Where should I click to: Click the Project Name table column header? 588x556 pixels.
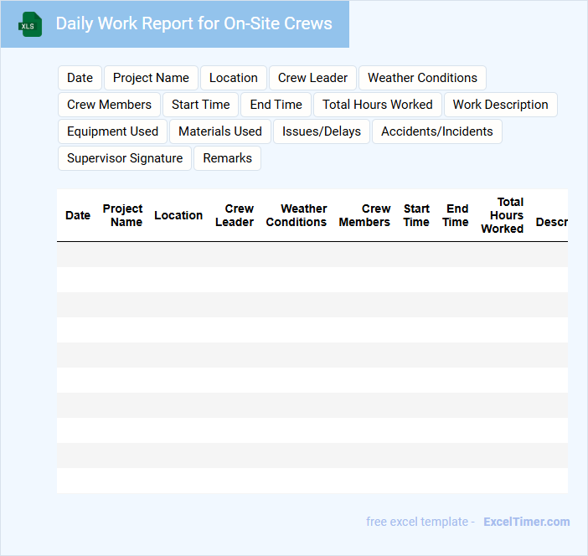122,215
